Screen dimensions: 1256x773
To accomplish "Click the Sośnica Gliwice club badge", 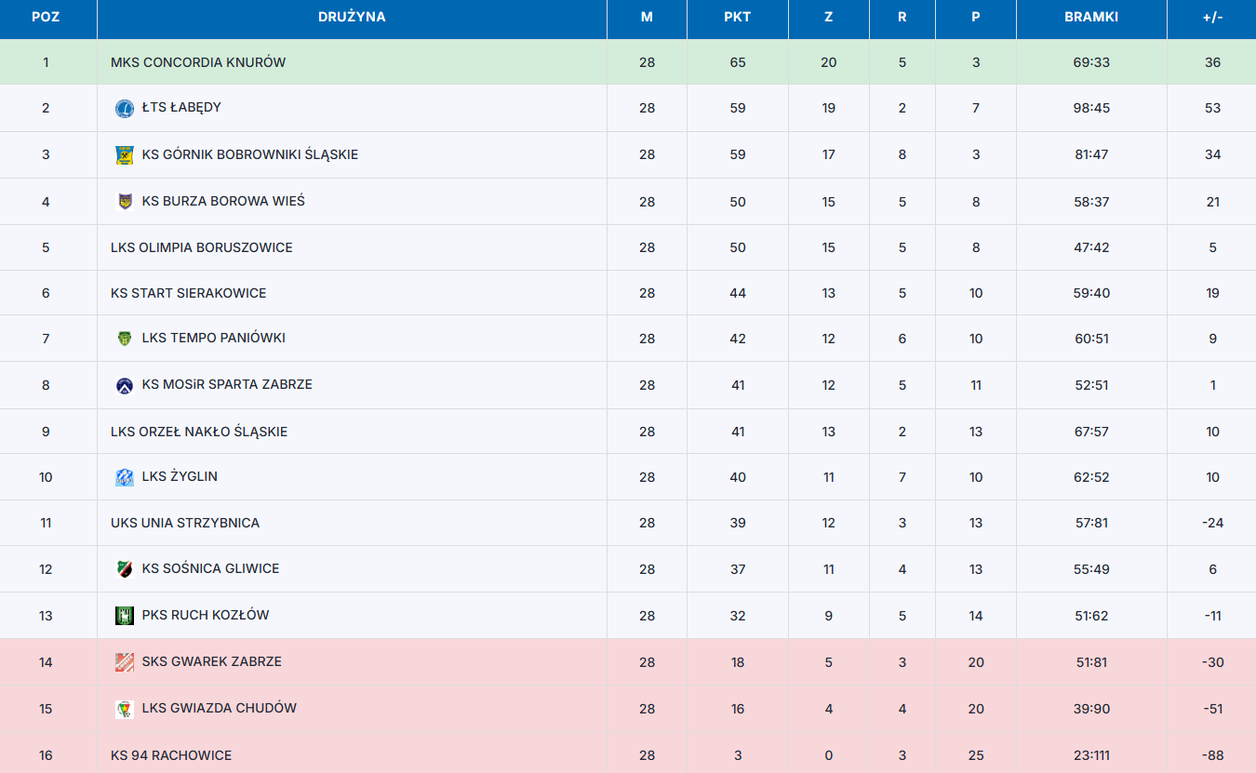I will click(125, 569).
